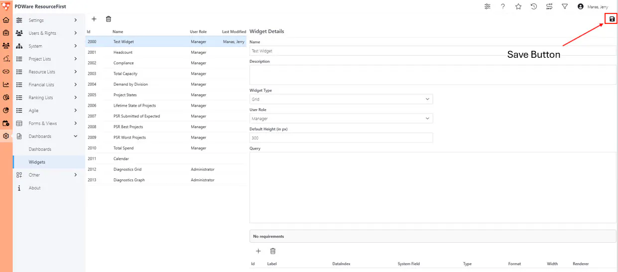Click the gear admin icon in sidebar
The width and height of the screenshot is (618, 272).
coord(6,136)
